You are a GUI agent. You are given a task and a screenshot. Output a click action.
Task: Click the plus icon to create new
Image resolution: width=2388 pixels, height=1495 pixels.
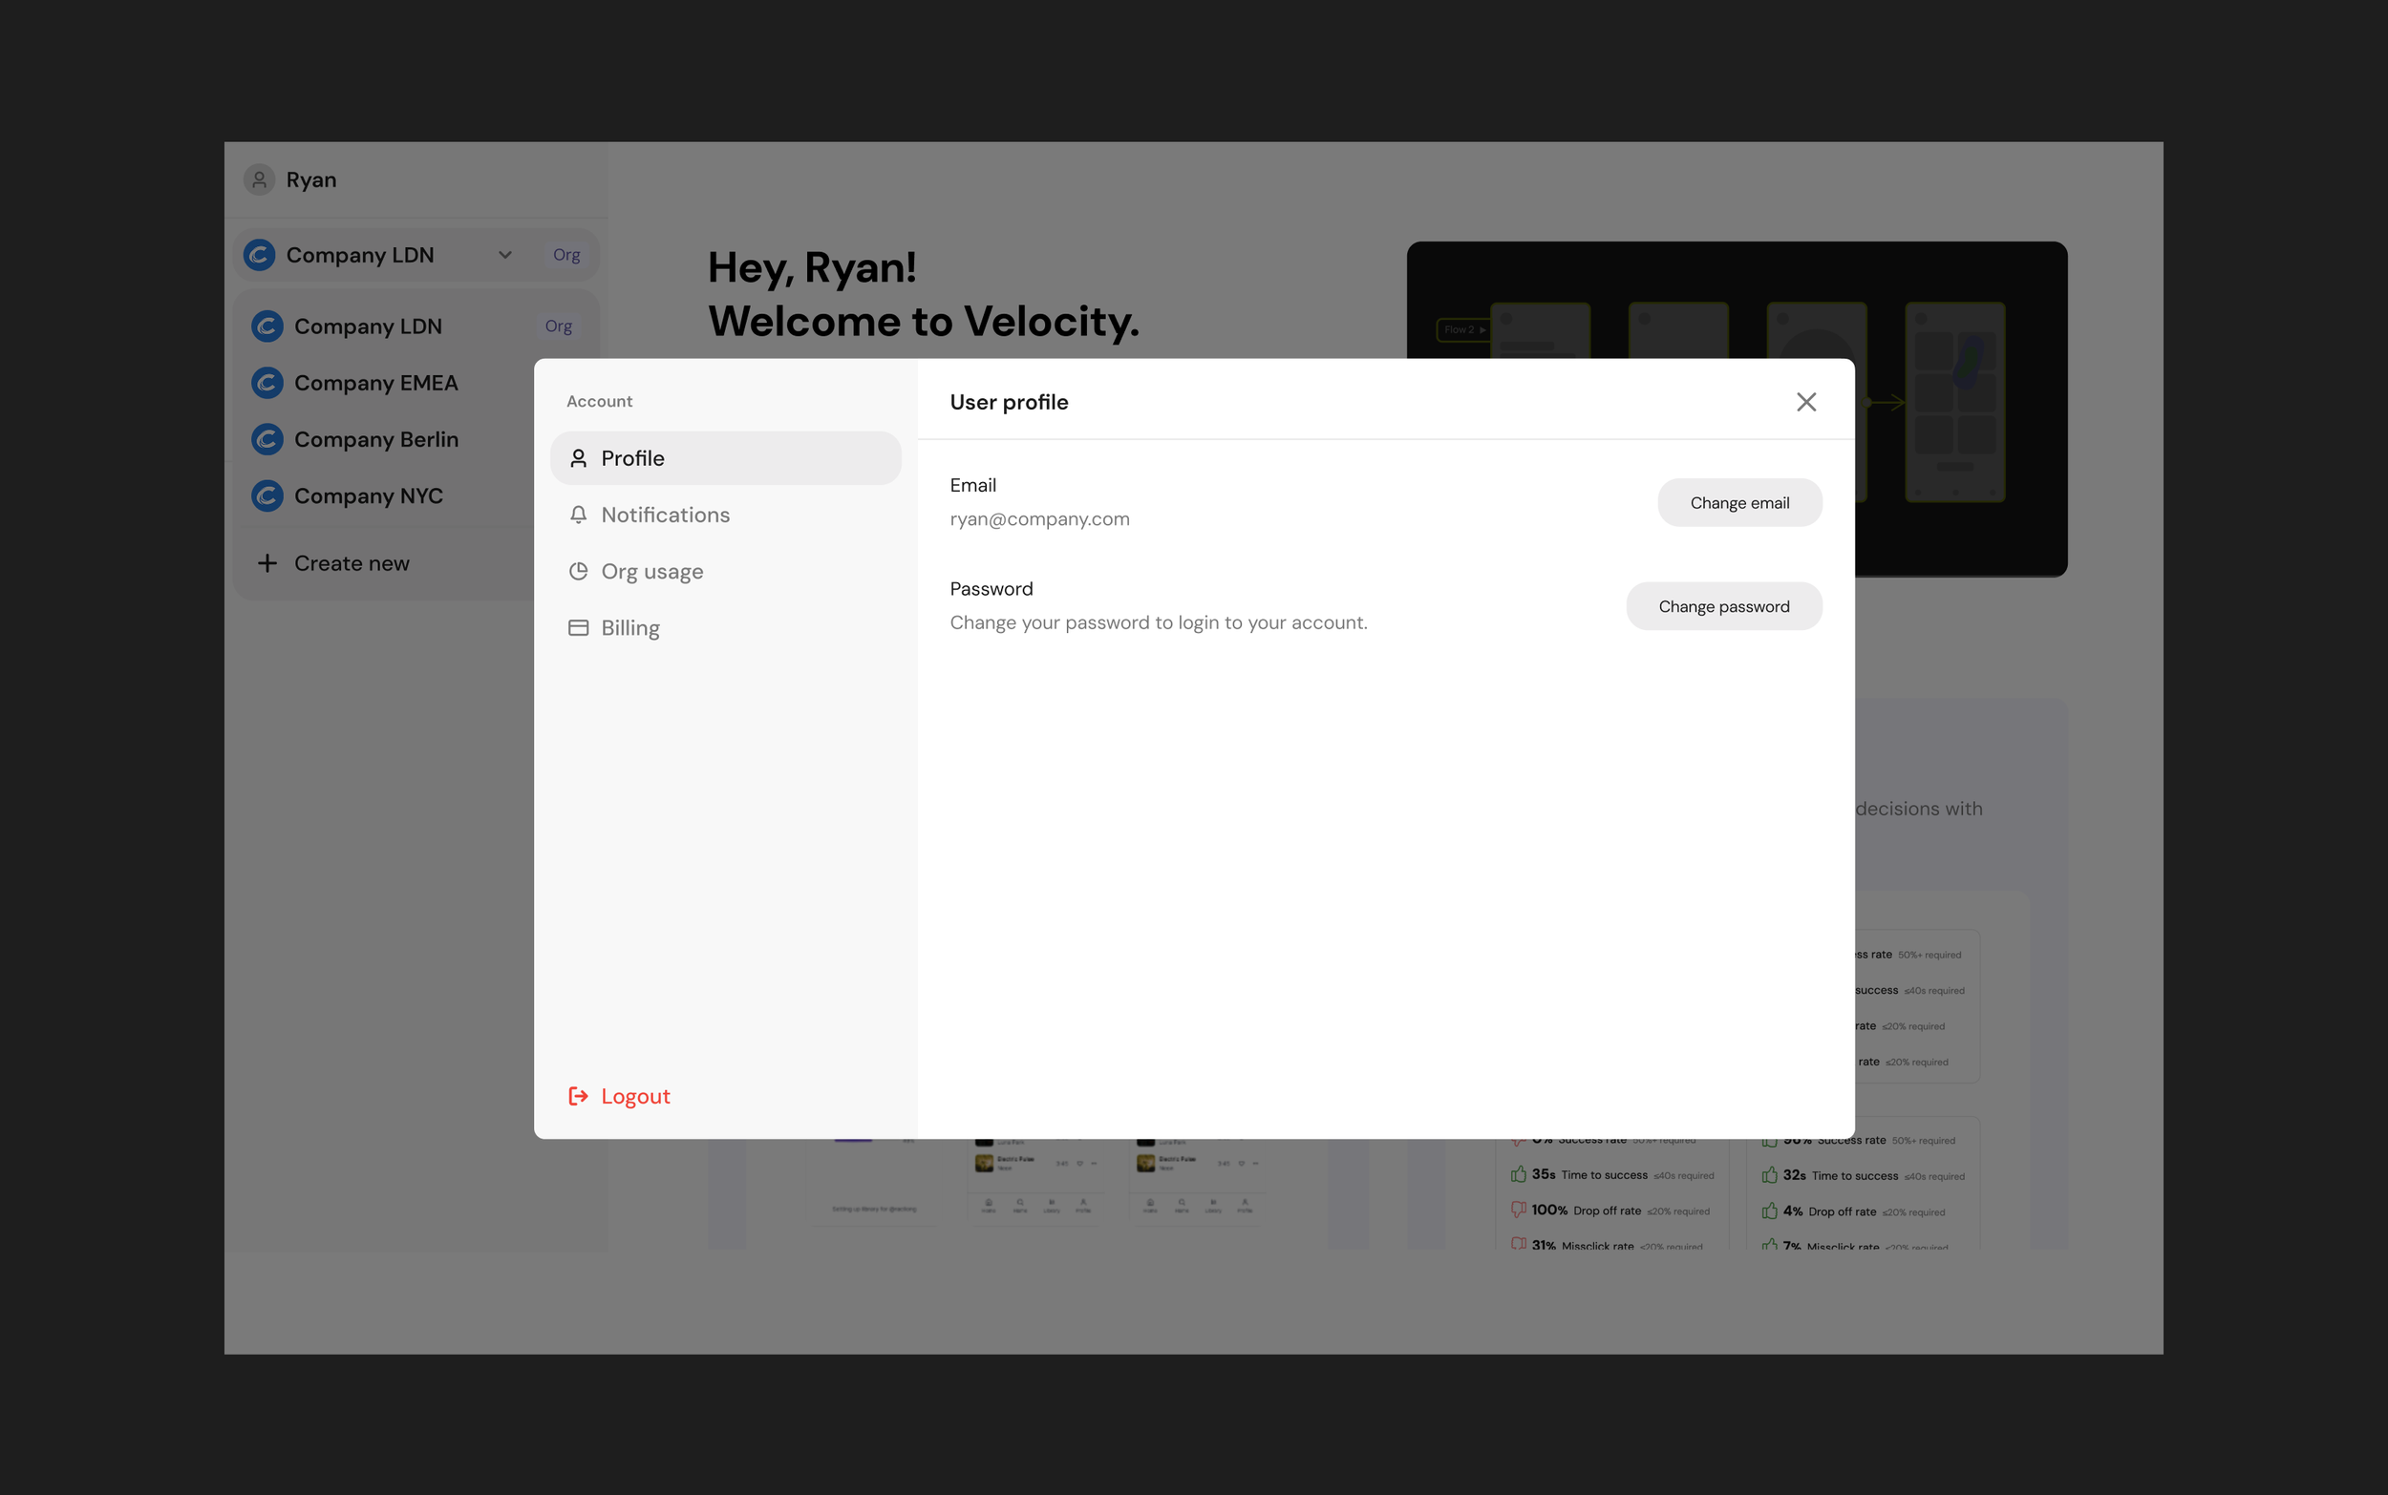(267, 563)
